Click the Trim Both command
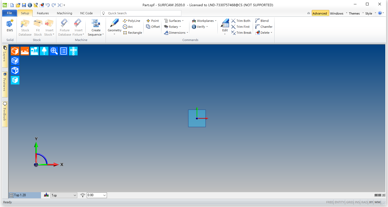This screenshot has height=207, width=388. click(x=241, y=21)
